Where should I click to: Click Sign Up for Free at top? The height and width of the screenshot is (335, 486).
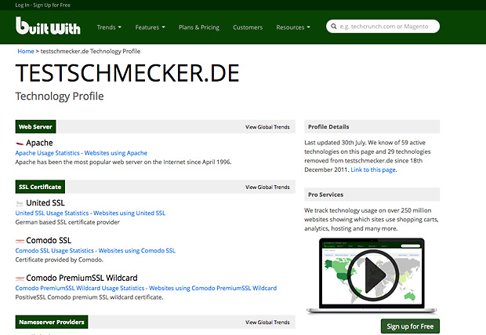[x=52, y=5]
